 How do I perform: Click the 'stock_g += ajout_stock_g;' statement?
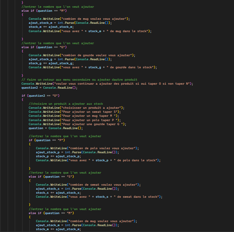[x=51, y=63]
